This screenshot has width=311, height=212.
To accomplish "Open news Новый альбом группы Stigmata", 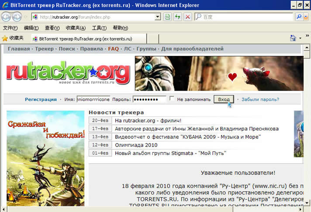I will point(170,153).
